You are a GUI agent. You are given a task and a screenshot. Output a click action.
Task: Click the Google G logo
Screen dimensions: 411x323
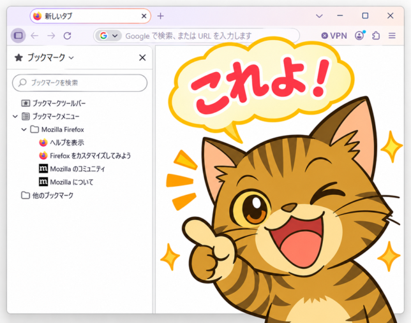pyautogui.click(x=103, y=36)
